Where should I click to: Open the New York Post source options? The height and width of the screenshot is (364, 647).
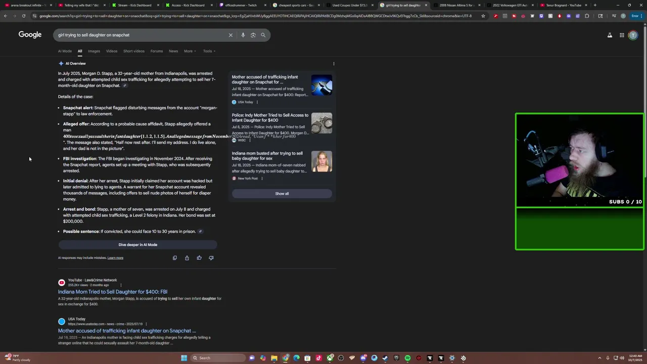point(262,178)
